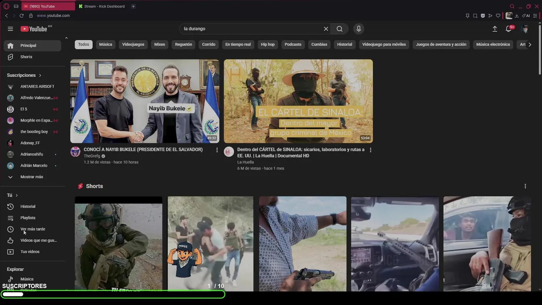Viewport: 542px width, 305px height.
Task: Select the Historial filter chip
Action: [x=345, y=44]
